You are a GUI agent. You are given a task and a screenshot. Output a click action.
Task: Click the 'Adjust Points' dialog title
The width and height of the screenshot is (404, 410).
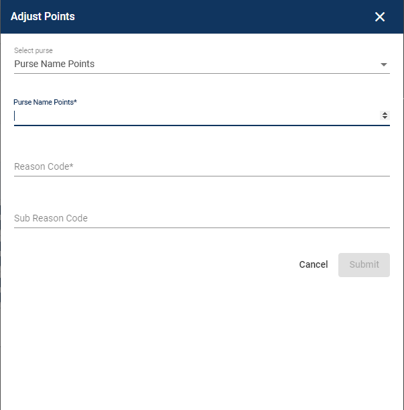coord(43,17)
